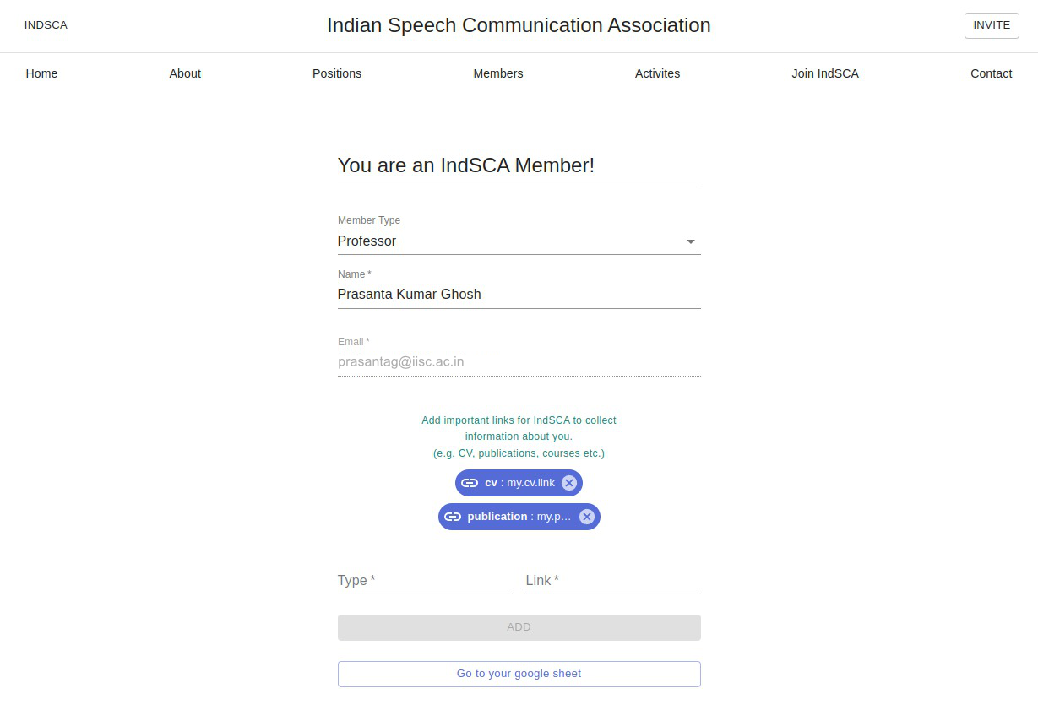This screenshot has height=721, width=1038.
Task: Click the Type input field
Action: 424,581
